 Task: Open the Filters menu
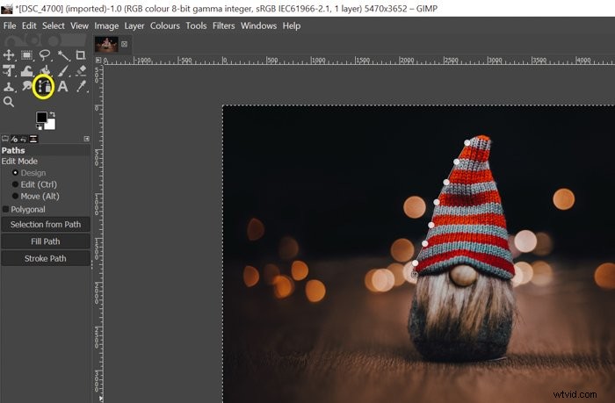[x=223, y=25]
